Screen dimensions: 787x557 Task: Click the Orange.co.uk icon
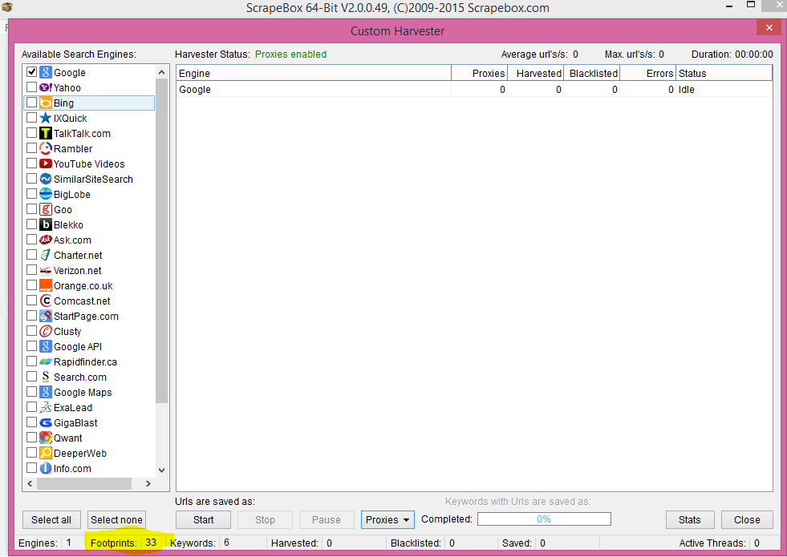pos(46,285)
